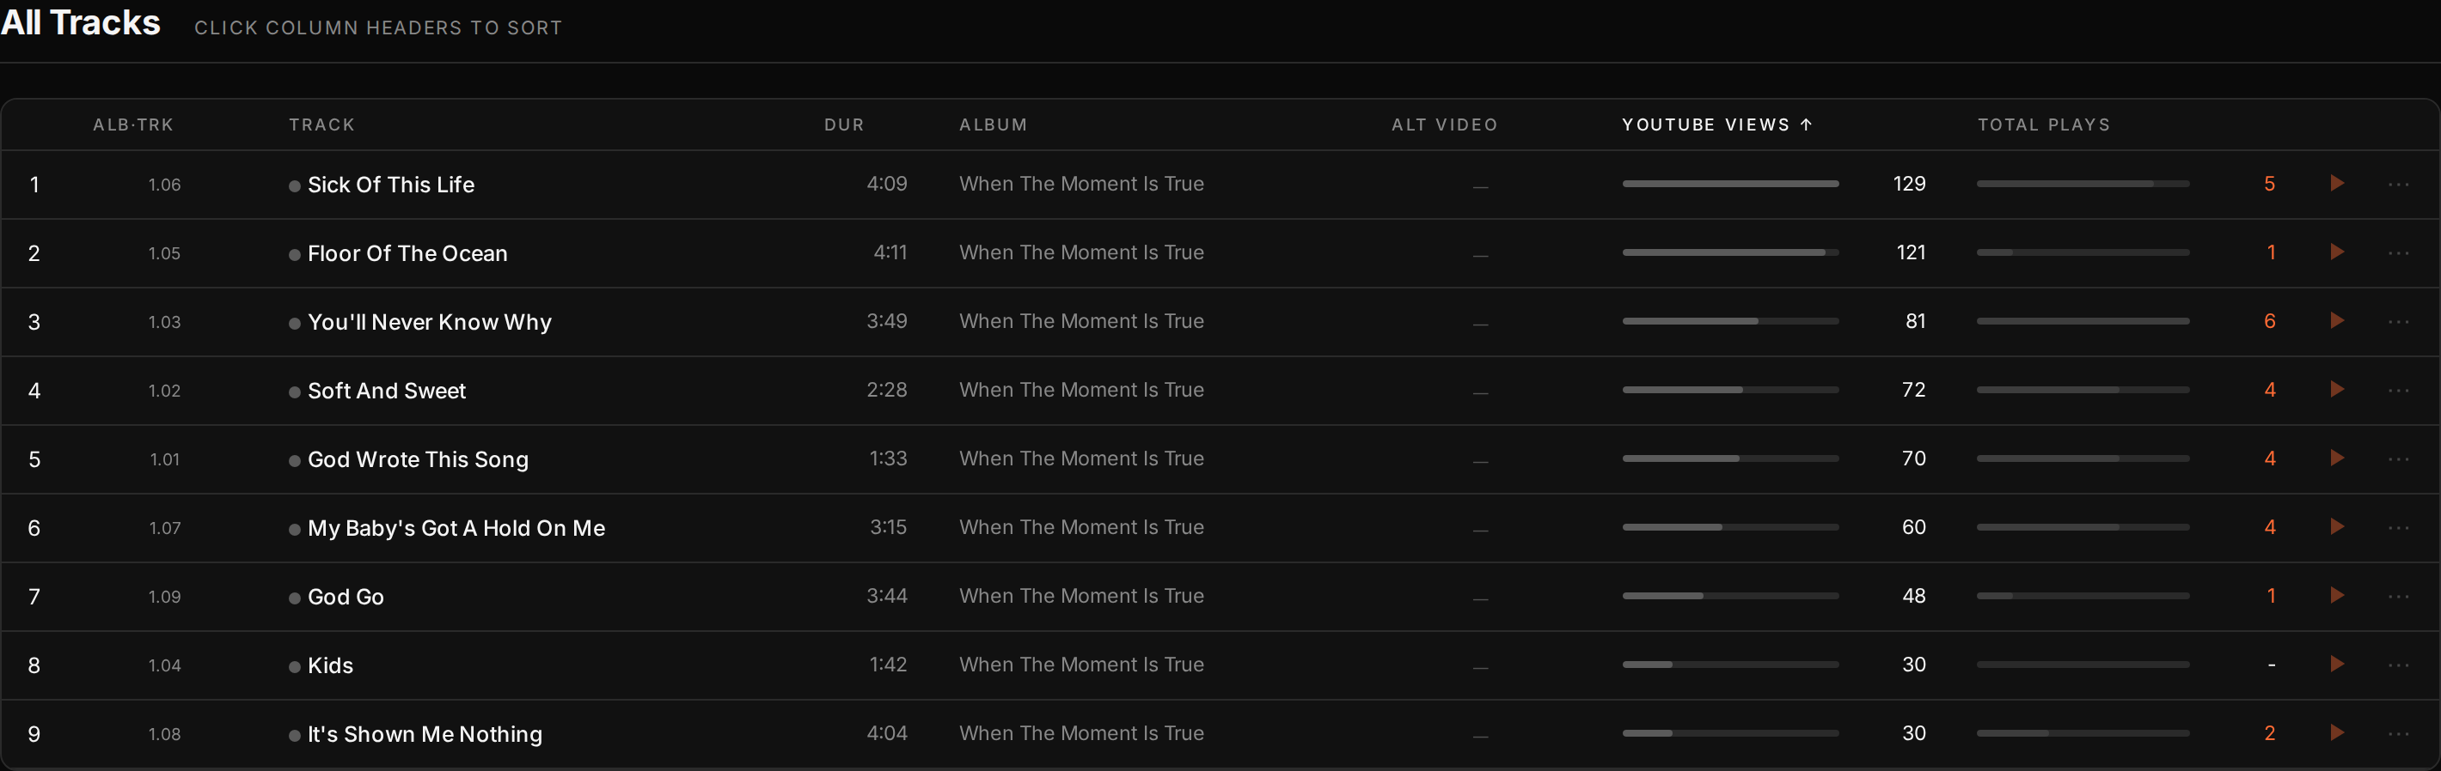Sort by Alt Video column header

[x=1444, y=124]
